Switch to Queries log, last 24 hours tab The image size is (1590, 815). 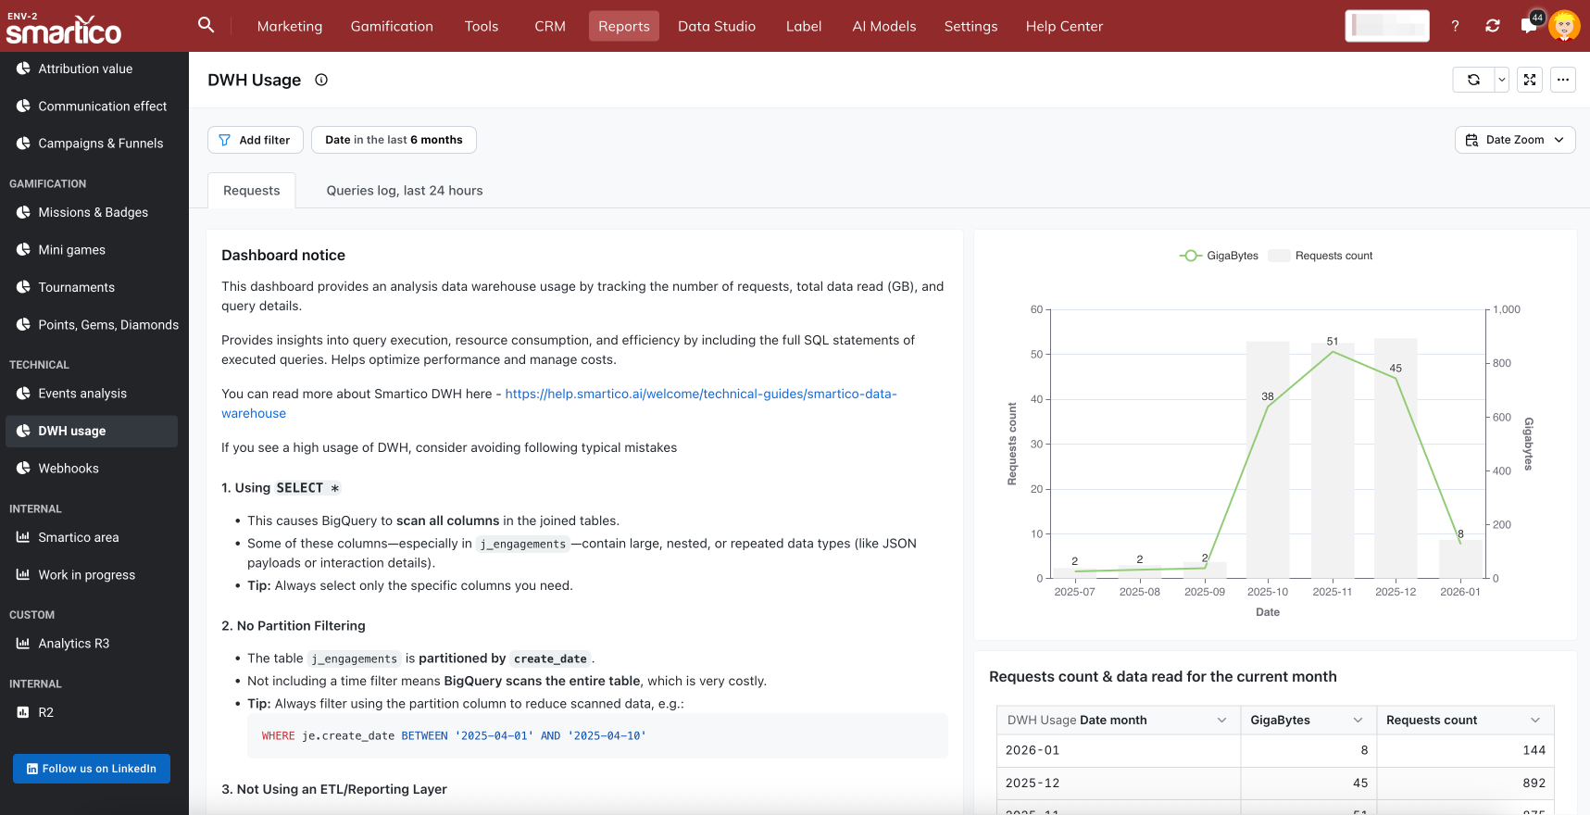[x=405, y=191]
